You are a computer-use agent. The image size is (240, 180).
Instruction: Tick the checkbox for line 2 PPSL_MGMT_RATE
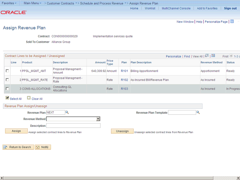(7, 80)
